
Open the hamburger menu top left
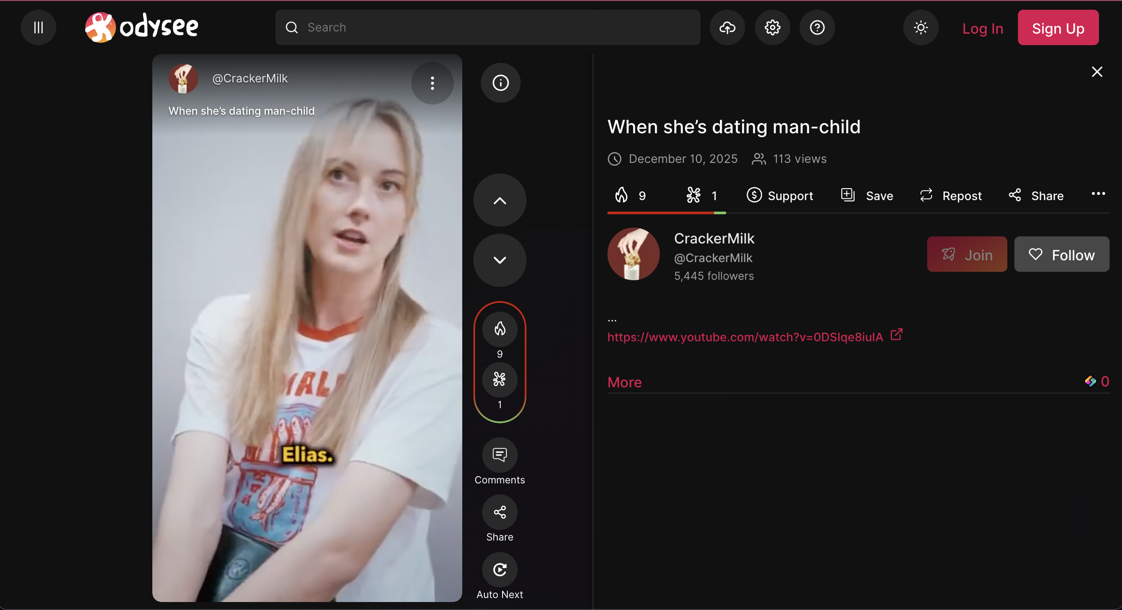point(38,27)
